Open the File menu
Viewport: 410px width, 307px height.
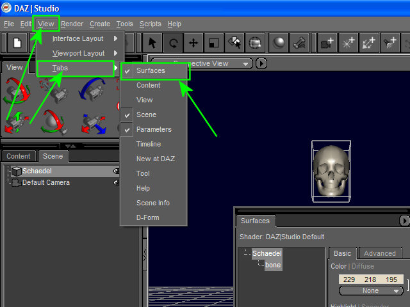click(x=9, y=24)
